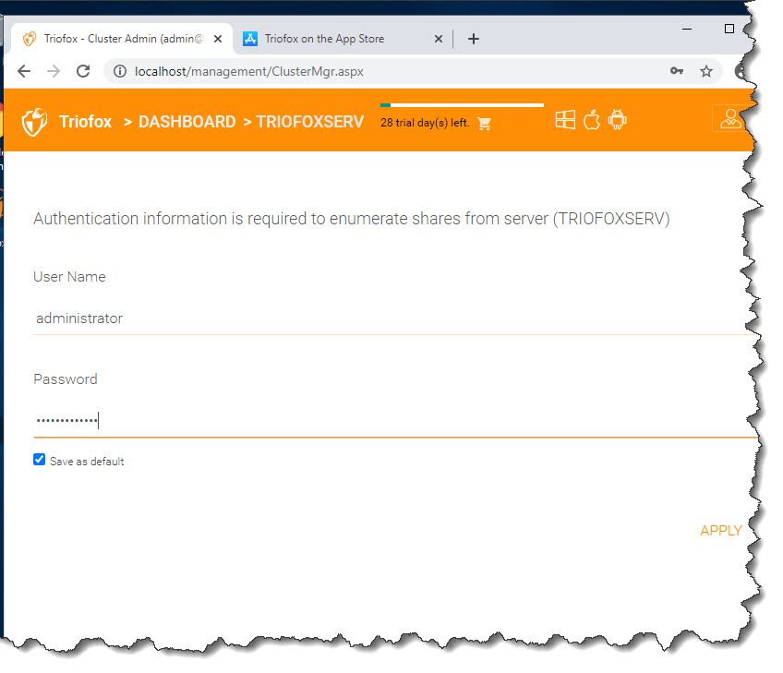Click the trial days progress bar
This screenshot has width=783, height=673.
(462, 105)
